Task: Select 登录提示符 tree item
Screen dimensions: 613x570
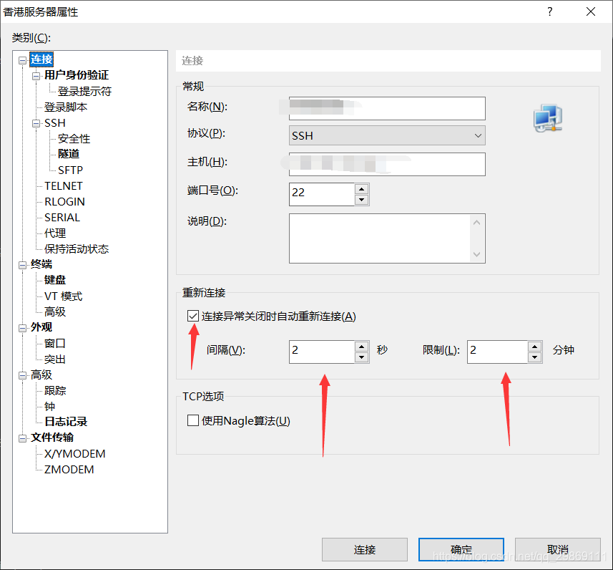Action: point(84,91)
